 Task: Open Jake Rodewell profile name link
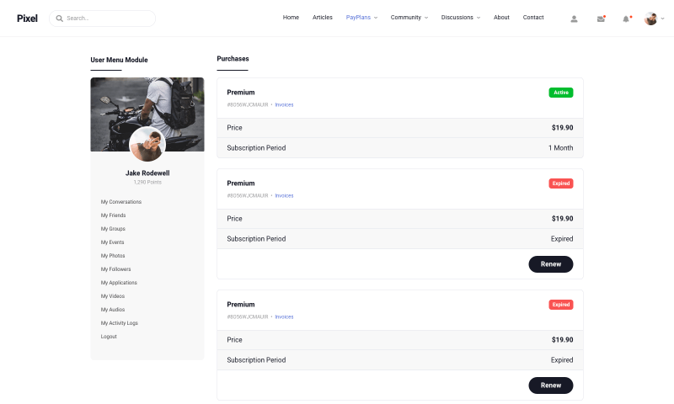(147, 173)
